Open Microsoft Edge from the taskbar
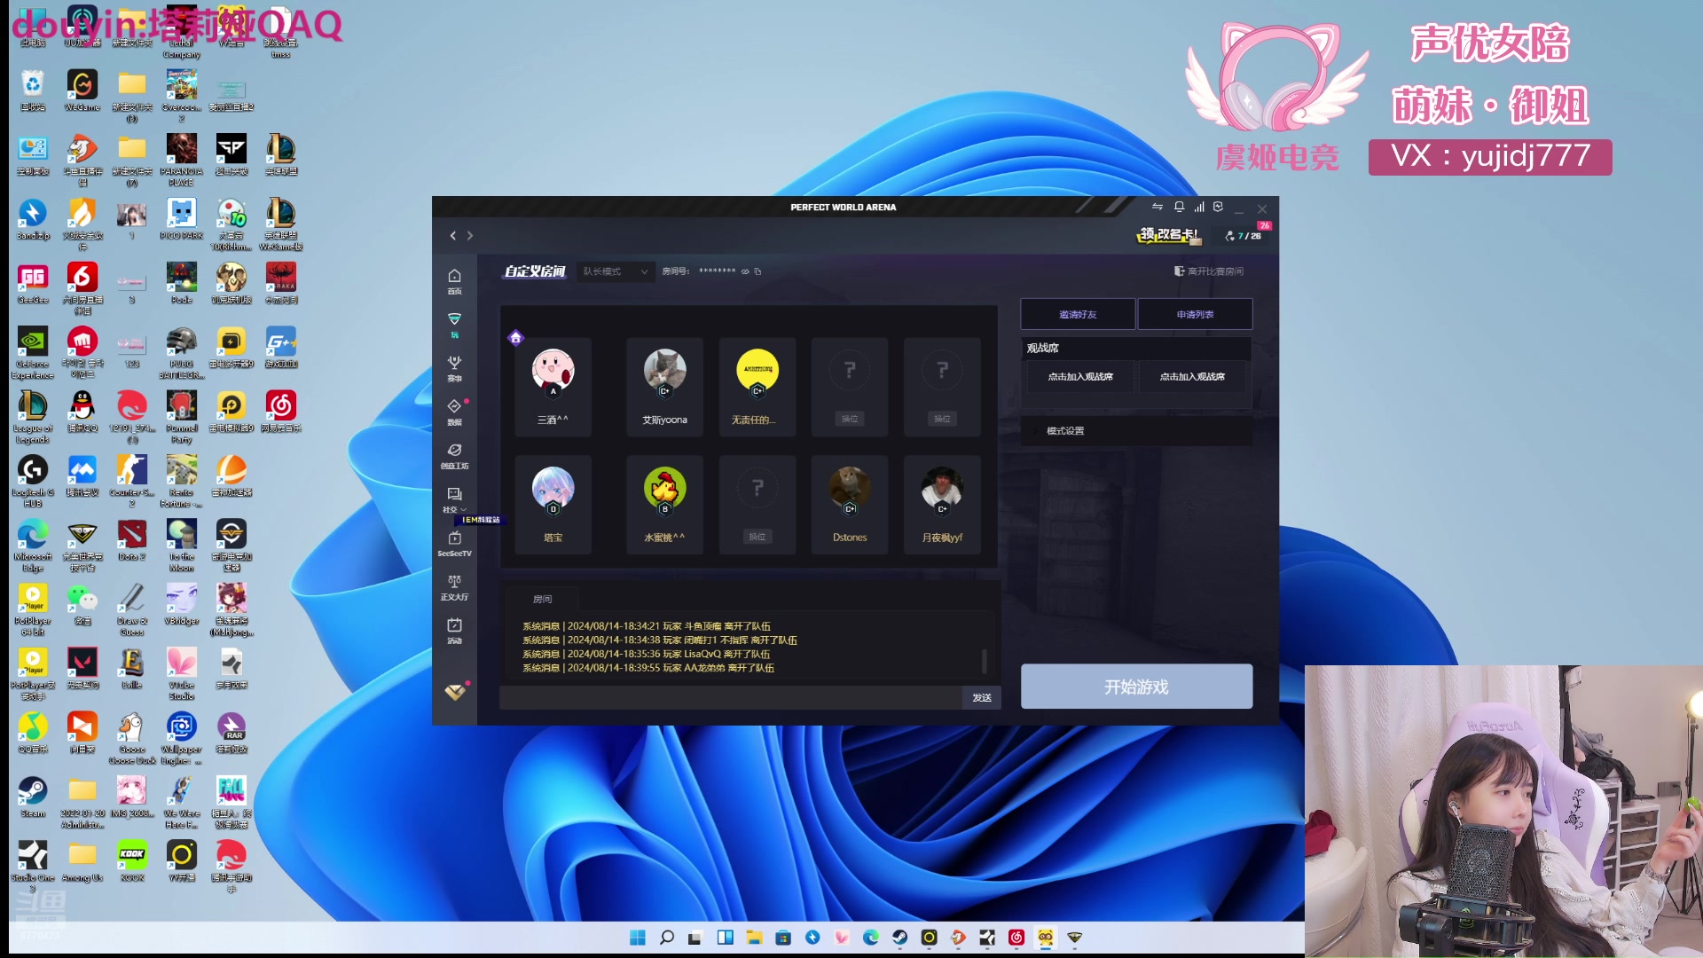 pos(871,938)
